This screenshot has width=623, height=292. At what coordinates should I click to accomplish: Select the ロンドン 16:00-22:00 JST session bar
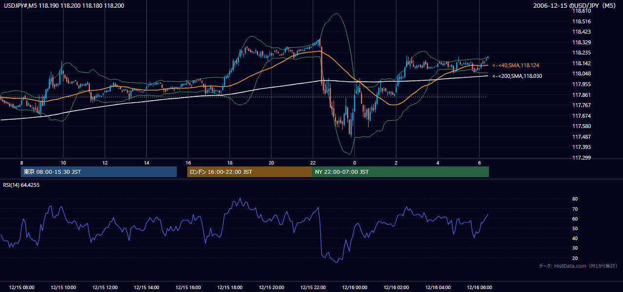coord(250,172)
